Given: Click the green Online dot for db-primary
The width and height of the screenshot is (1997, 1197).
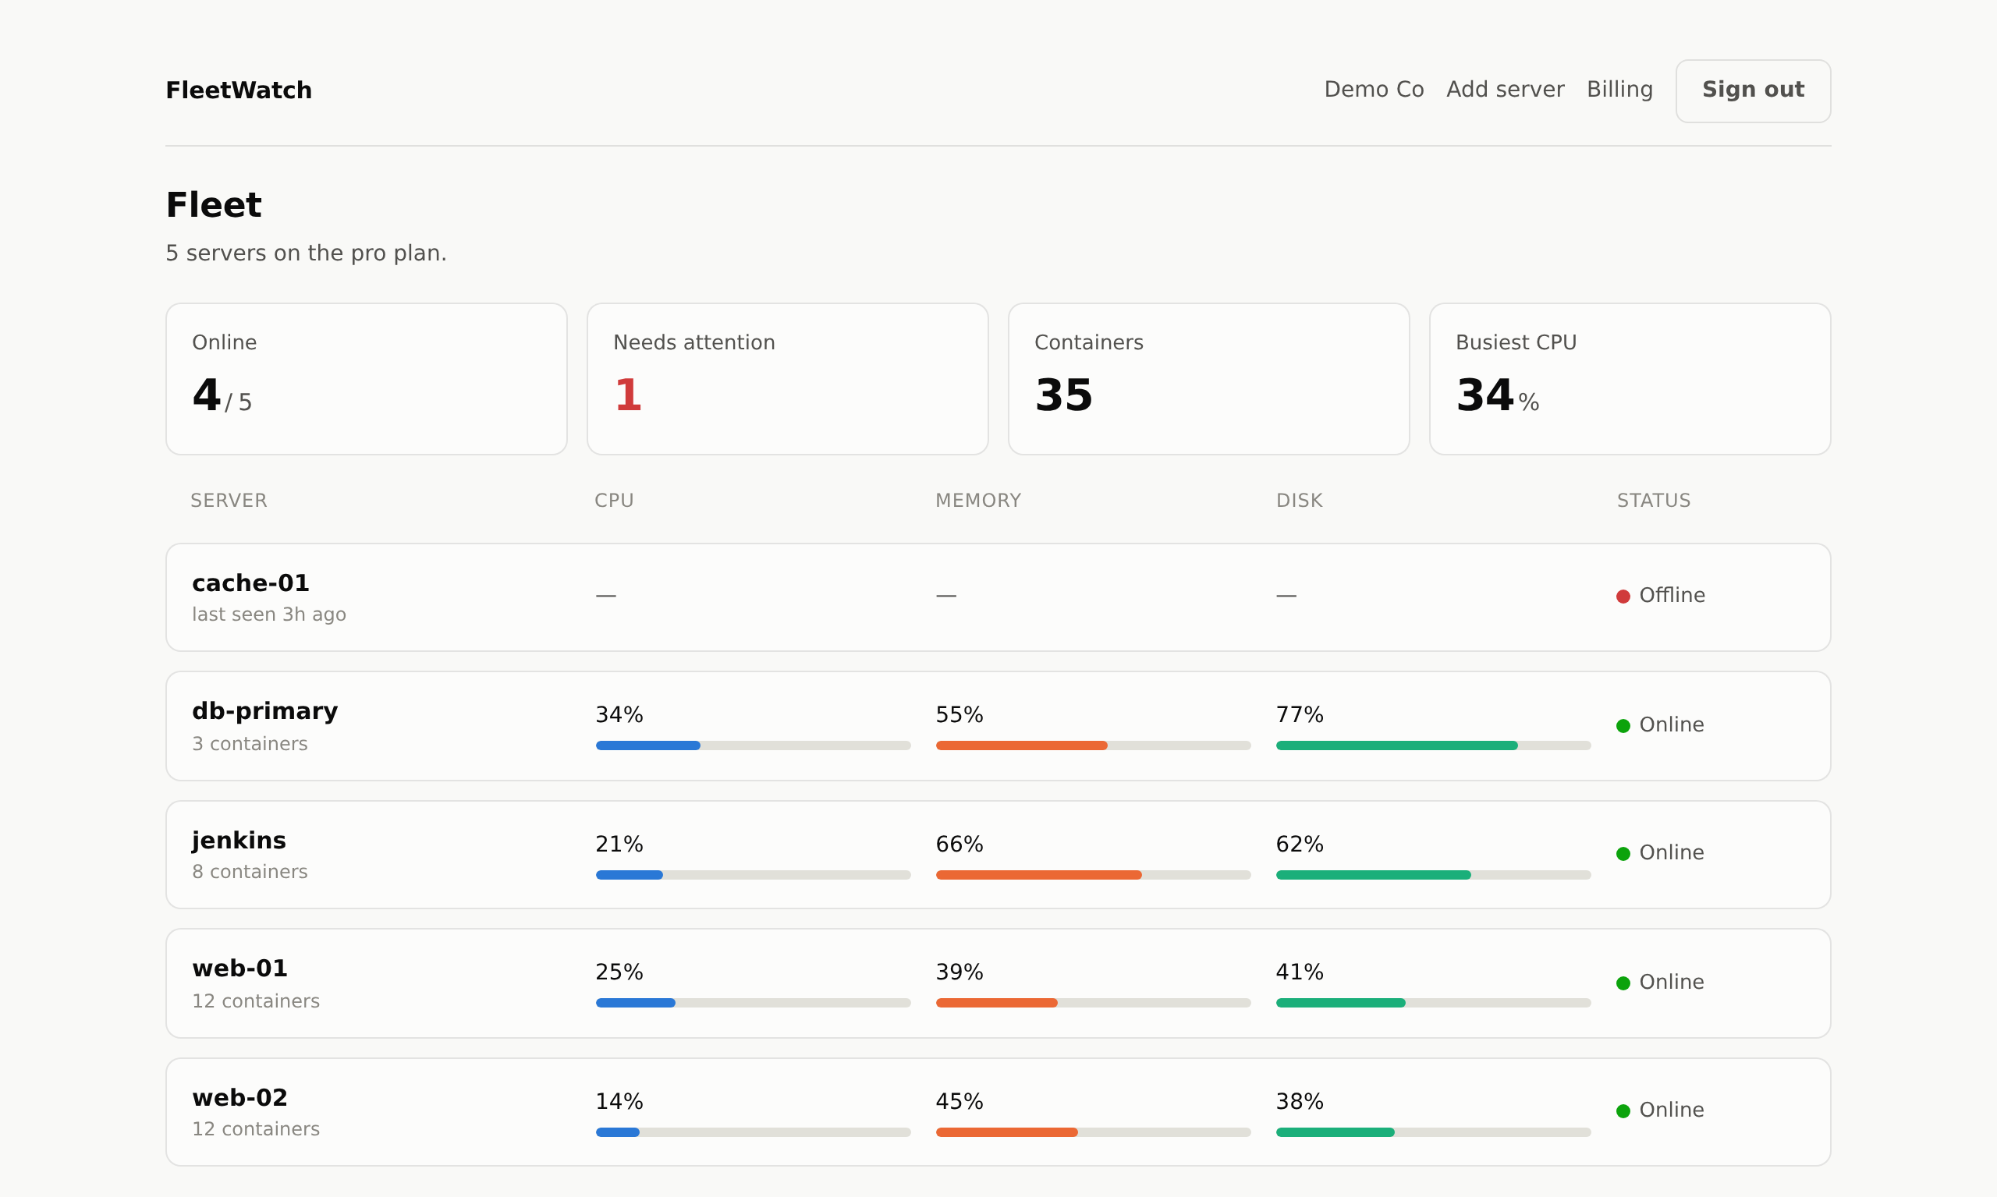Looking at the screenshot, I should pyautogui.click(x=1623, y=726).
